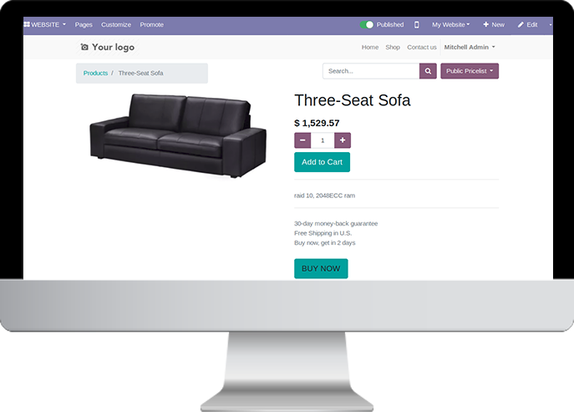Open the Customize menu
Image resolution: width=574 pixels, height=412 pixels.
[116, 24]
